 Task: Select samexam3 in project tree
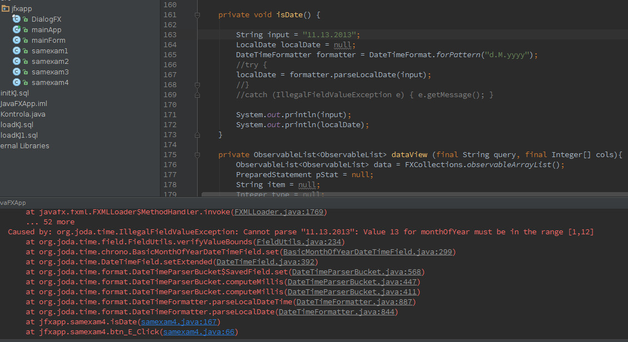tap(49, 72)
